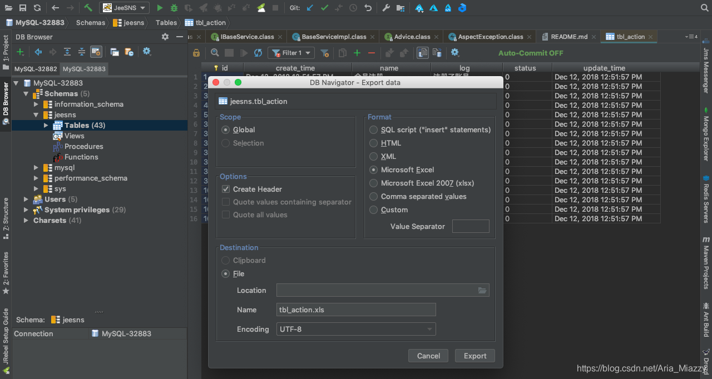Screen dimensions: 712x379
Task: Open Project Structure folder icon
Action: (x=400, y=8)
